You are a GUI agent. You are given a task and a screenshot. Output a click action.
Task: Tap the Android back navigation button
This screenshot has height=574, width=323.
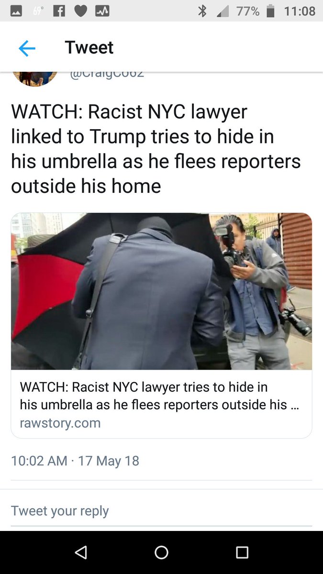tap(81, 552)
